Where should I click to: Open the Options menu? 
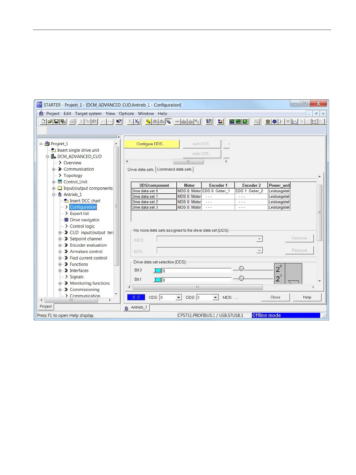click(126, 113)
